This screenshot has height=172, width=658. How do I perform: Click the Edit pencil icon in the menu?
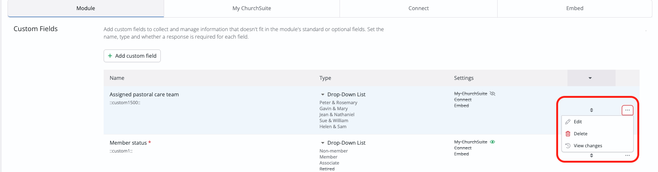(568, 122)
